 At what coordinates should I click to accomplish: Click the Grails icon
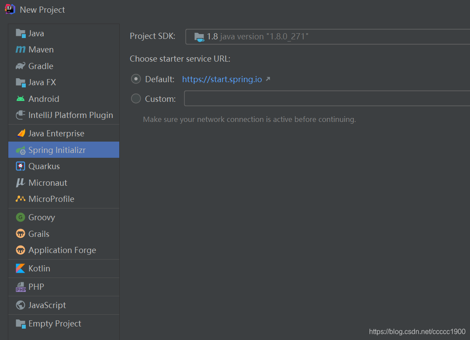click(x=21, y=233)
